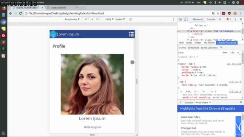Reload the current page

(20, 13)
